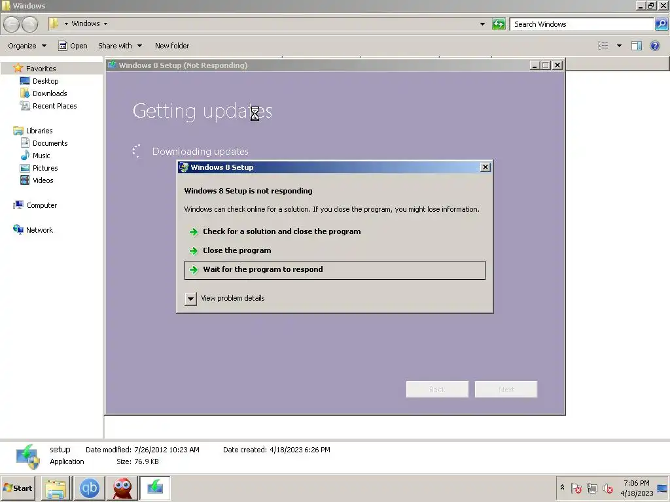Close the not responding dialog
This screenshot has height=502, width=670.
tap(485, 167)
